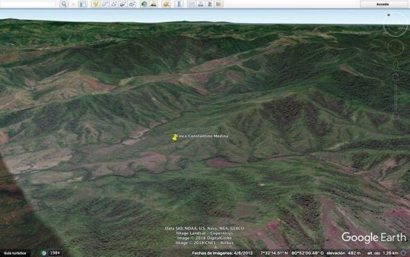Toggle the sidebar panel visibility icon
The image size is (410, 257).
point(82,4)
